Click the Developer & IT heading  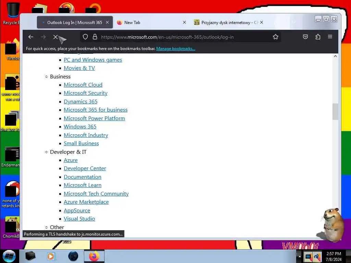(x=68, y=152)
